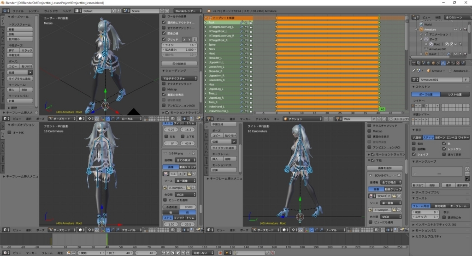The image size is (472, 256).
Task: Open the Blenderレンダー engine dropdown
Action: (x=189, y=11)
